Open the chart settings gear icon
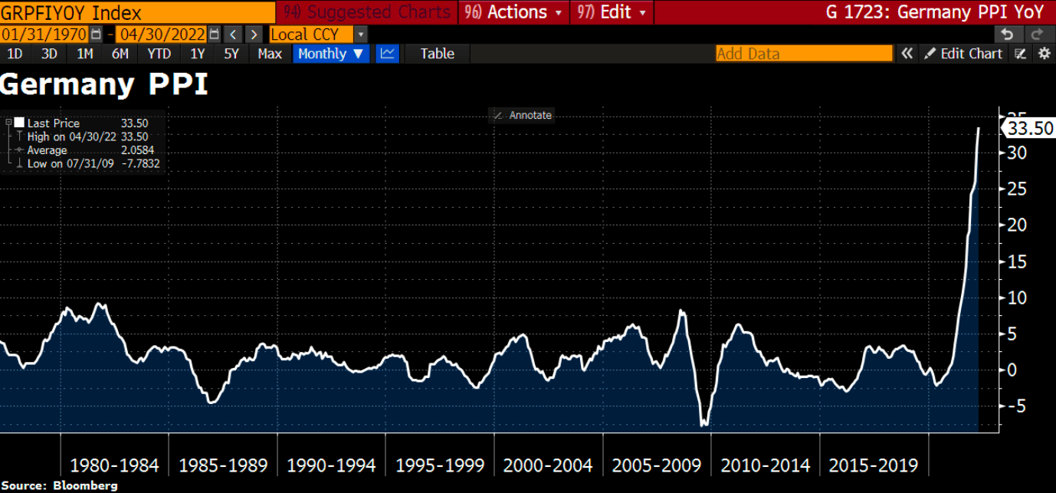The image size is (1056, 493). click(x=1044, y=54)
